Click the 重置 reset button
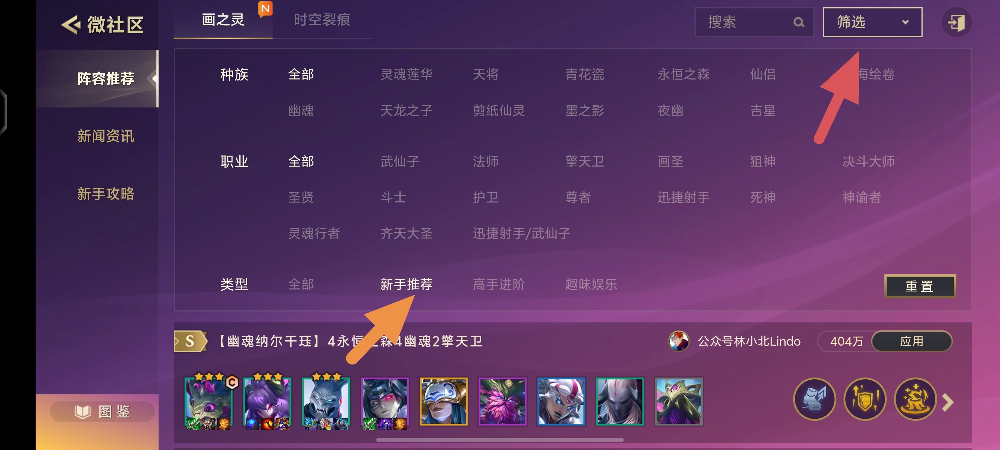 920,286
